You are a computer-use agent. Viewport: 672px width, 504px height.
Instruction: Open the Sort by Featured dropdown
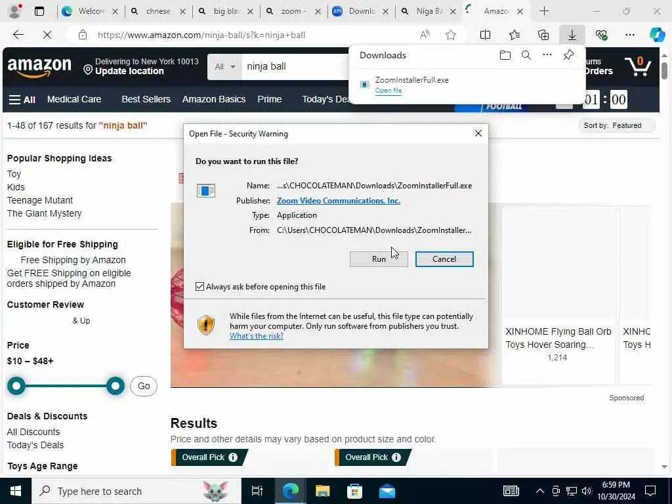[616, 125]
